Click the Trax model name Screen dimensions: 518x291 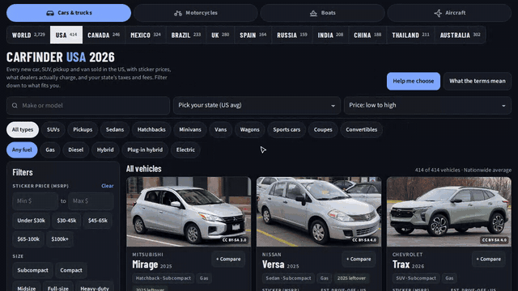(x=401, y=264)
